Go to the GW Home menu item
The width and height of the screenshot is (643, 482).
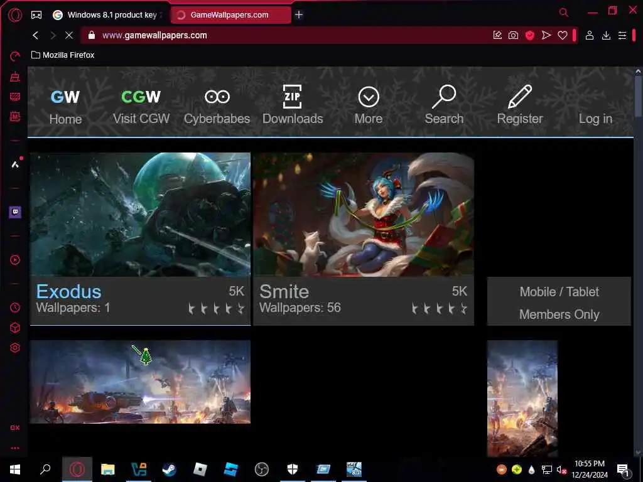pos(65,107)
